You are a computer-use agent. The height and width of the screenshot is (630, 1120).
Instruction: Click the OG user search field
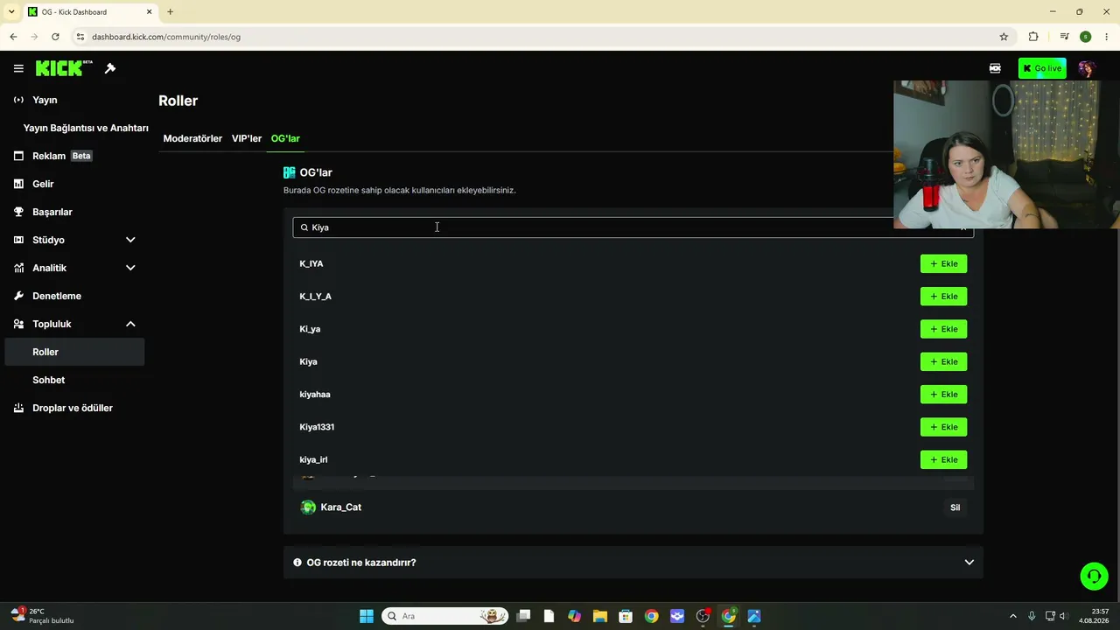633,227
